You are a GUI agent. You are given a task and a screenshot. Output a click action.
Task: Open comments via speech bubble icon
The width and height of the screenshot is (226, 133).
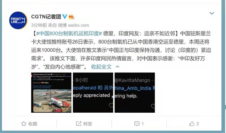pyautogui.click(x=137, y=124)
